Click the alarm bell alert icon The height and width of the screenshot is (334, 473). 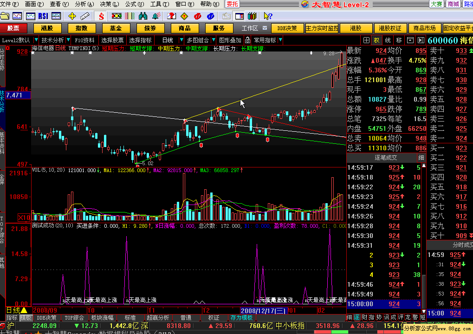[x=156, y=16]
